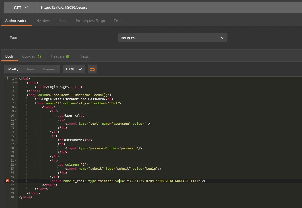Select the Raw view button
Screen dimensions: 302x208
pyautogui.click(x=30, y=69)
